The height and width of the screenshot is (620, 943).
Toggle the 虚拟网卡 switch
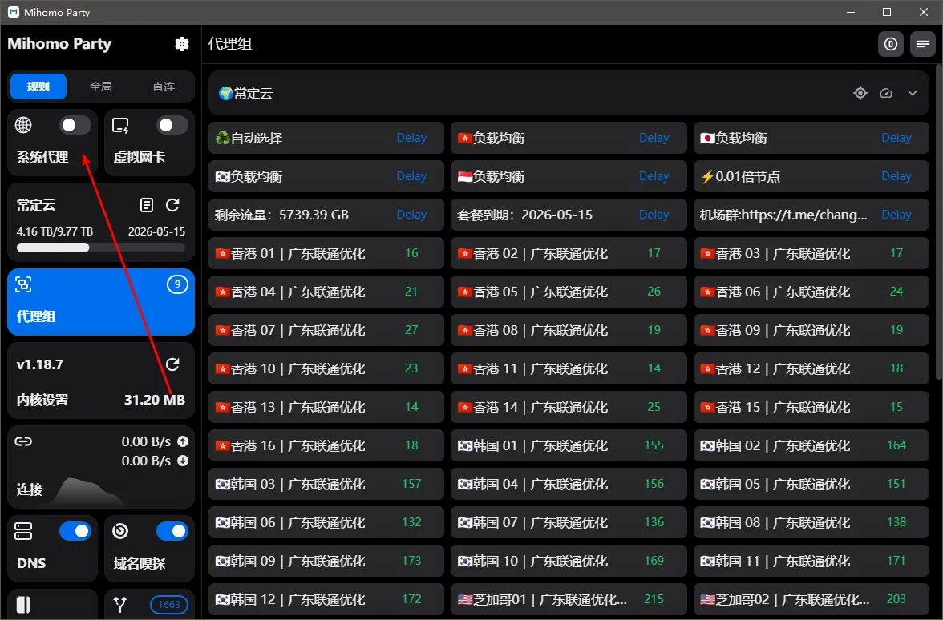pos(172,125)
